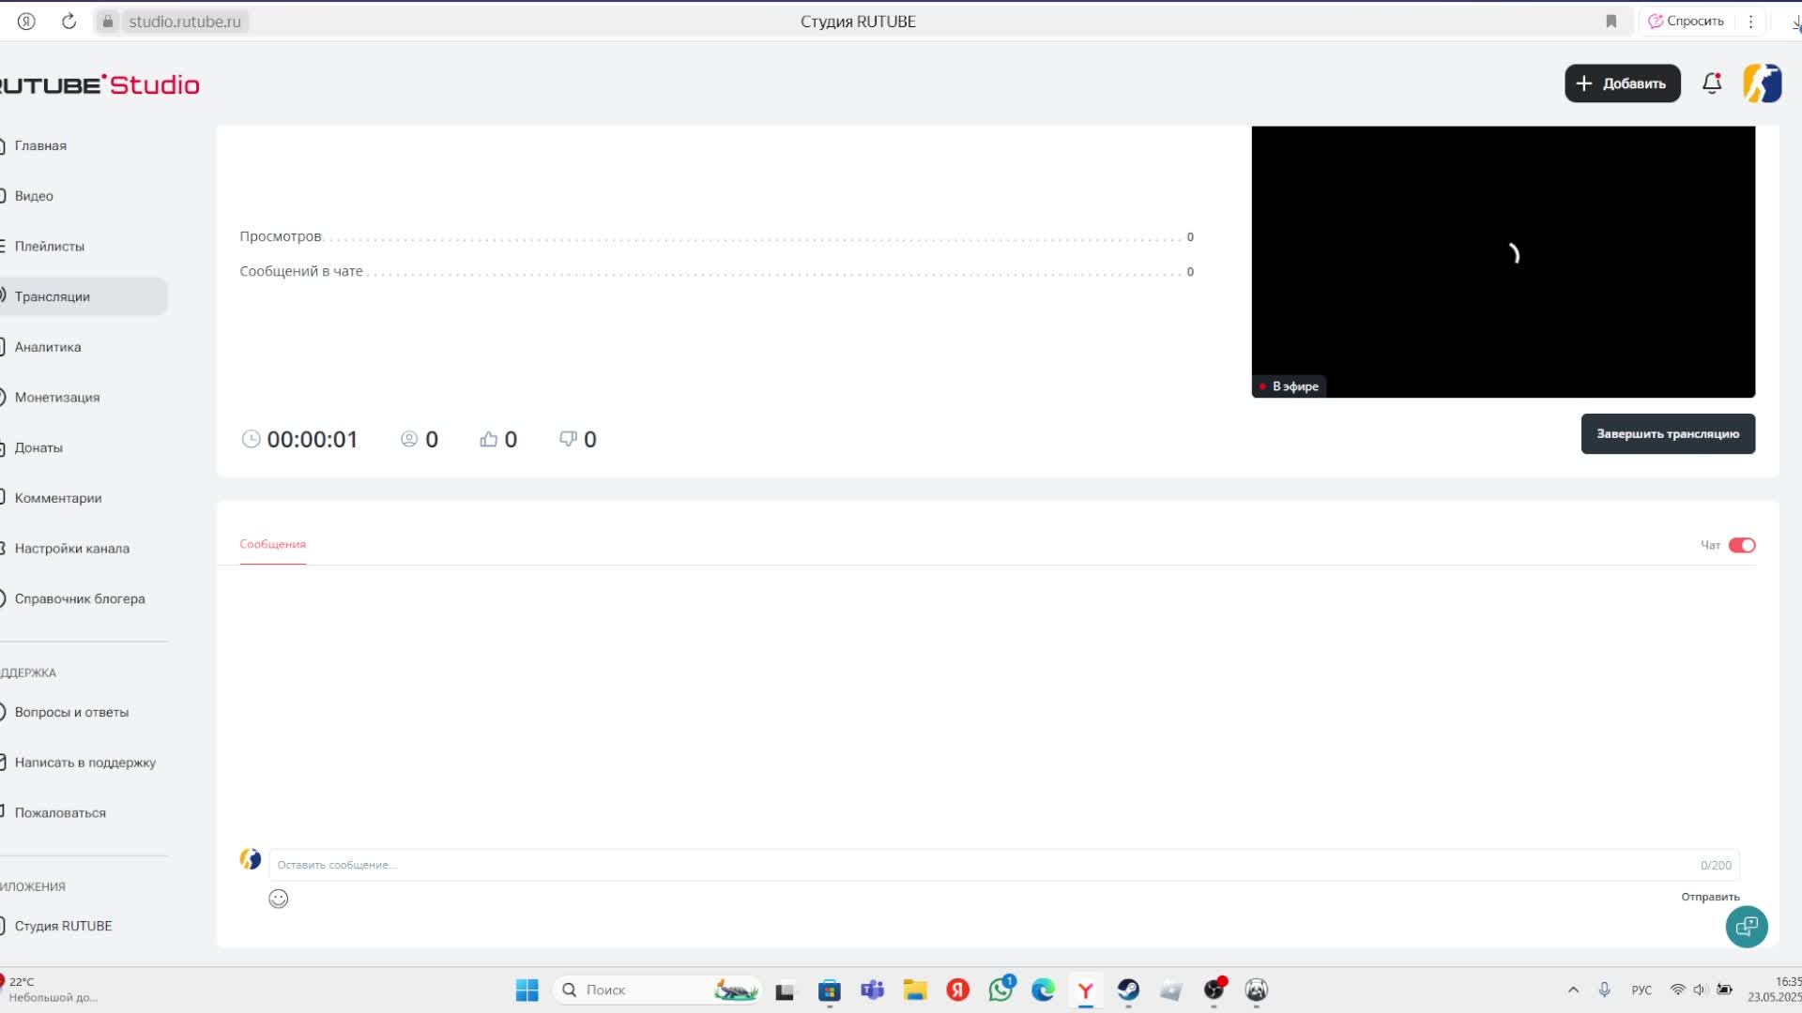1802x1013 pixels.
Task: Open the red Yandex Я taskbar icon
Action: tap(958, 990)
